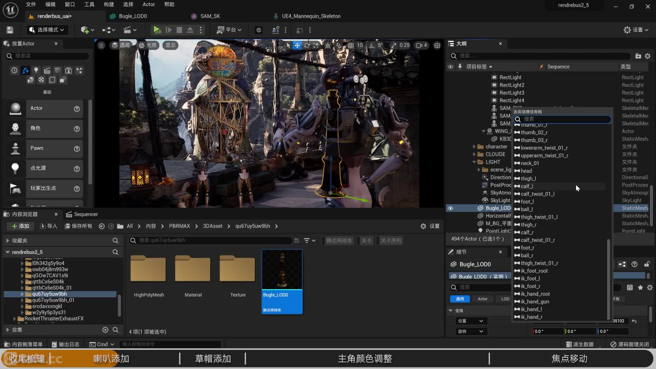This screenshot has height=369, width=656.
Task: Open the 光照 lit view mode dropdown
Action: pos(148,45)
